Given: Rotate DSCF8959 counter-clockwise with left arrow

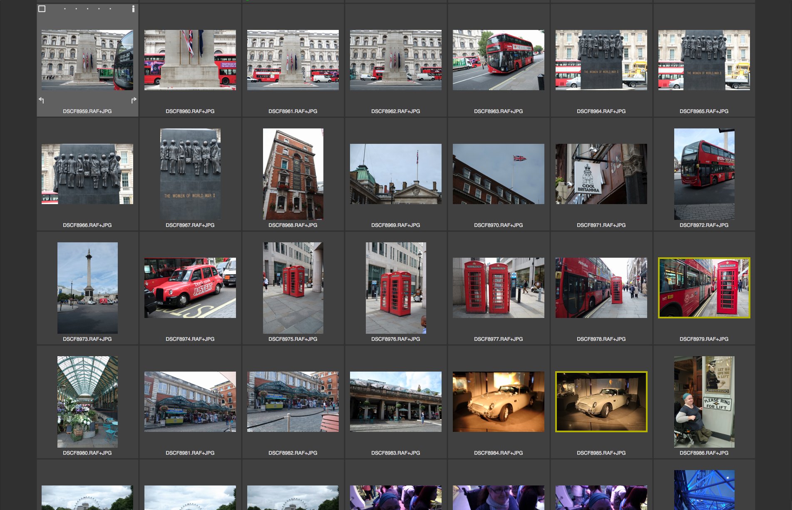Looking at the screenshot, I should (42, 100).
